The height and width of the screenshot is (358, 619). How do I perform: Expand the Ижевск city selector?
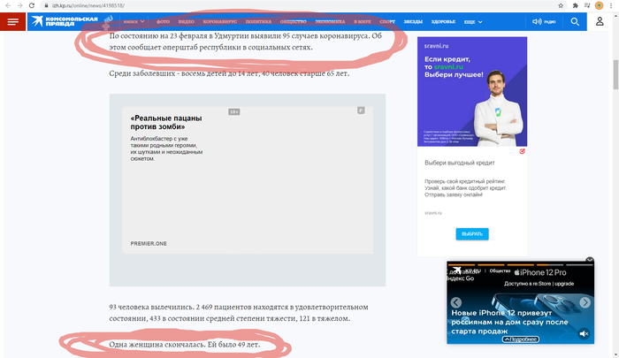point(134,22)
